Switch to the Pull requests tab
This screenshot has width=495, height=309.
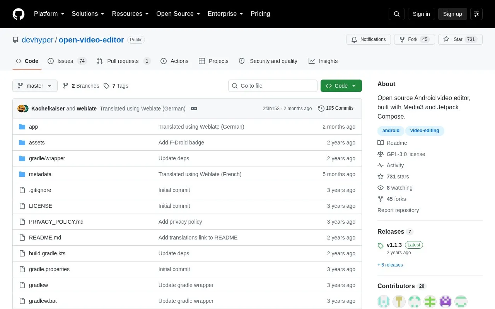pyautogui.click(x=124, y=61)
